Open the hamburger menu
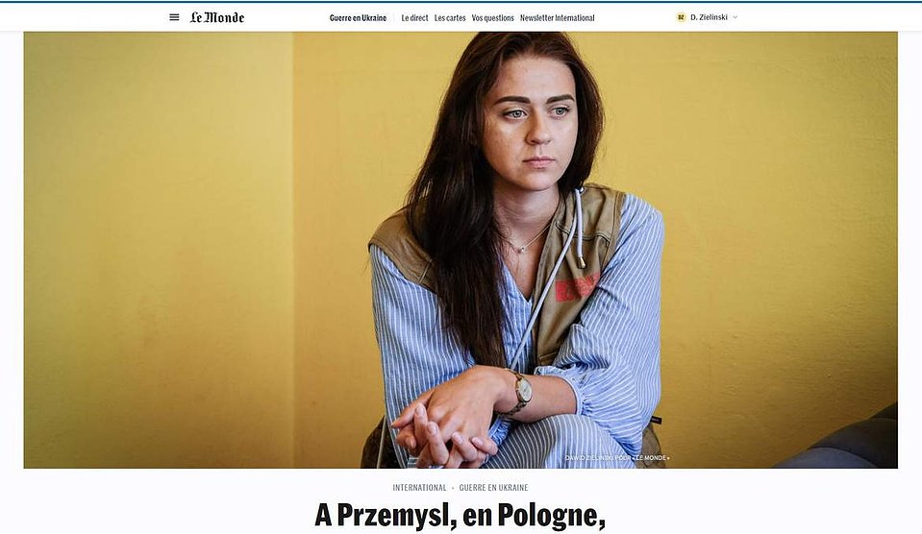This screenshot has height=534, width=922. 174,17
